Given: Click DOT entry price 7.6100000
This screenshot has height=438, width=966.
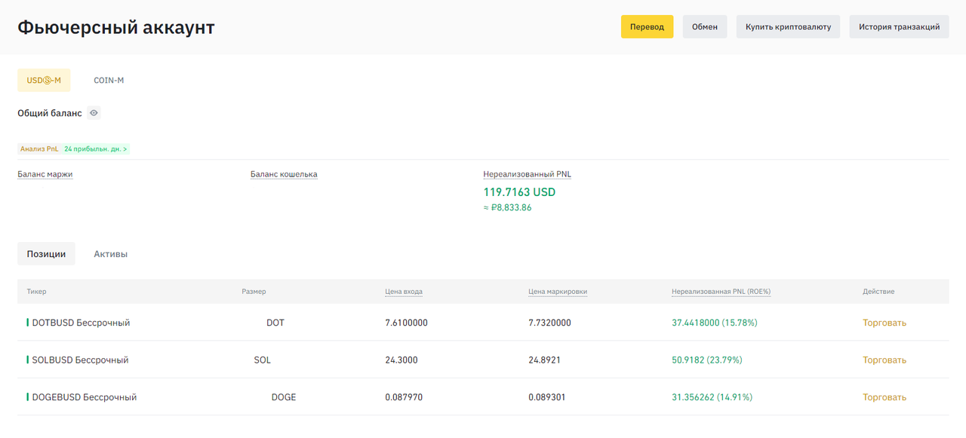Looking at the screenshot, I should pyautogui.click(x=406, y=323).
